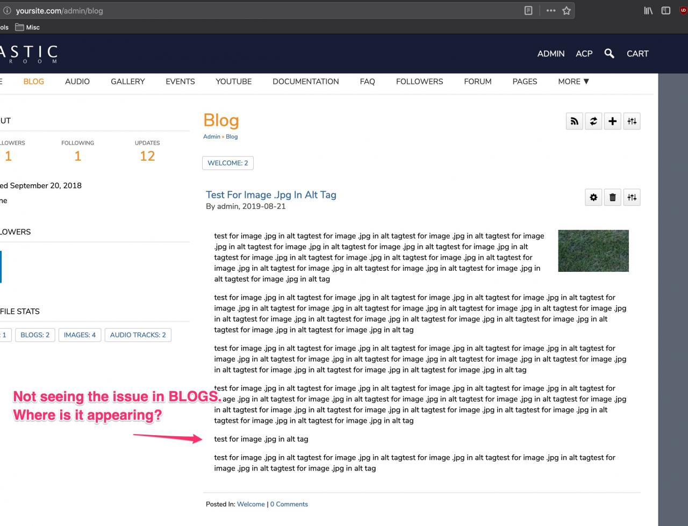This screenshot has height=526, width=688.
Task: Open the BLOGS: 2 stat button
Action: tap(35, 335)
